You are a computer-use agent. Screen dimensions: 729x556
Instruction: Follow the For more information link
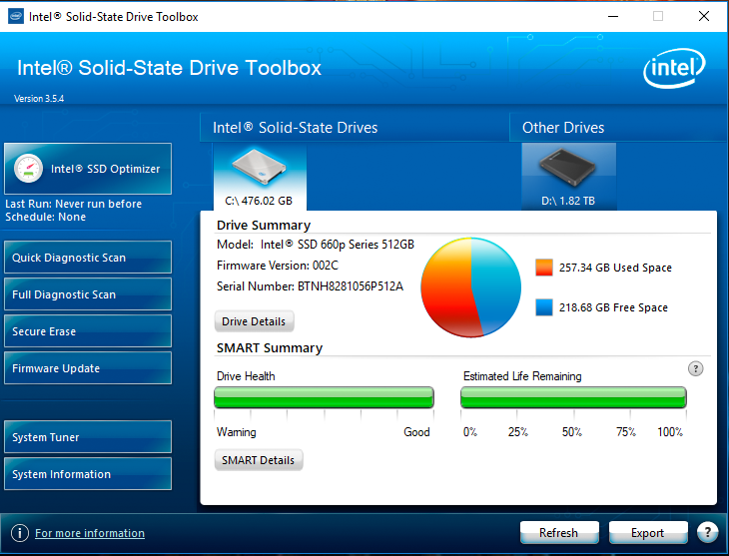click(x=90, y=533)
